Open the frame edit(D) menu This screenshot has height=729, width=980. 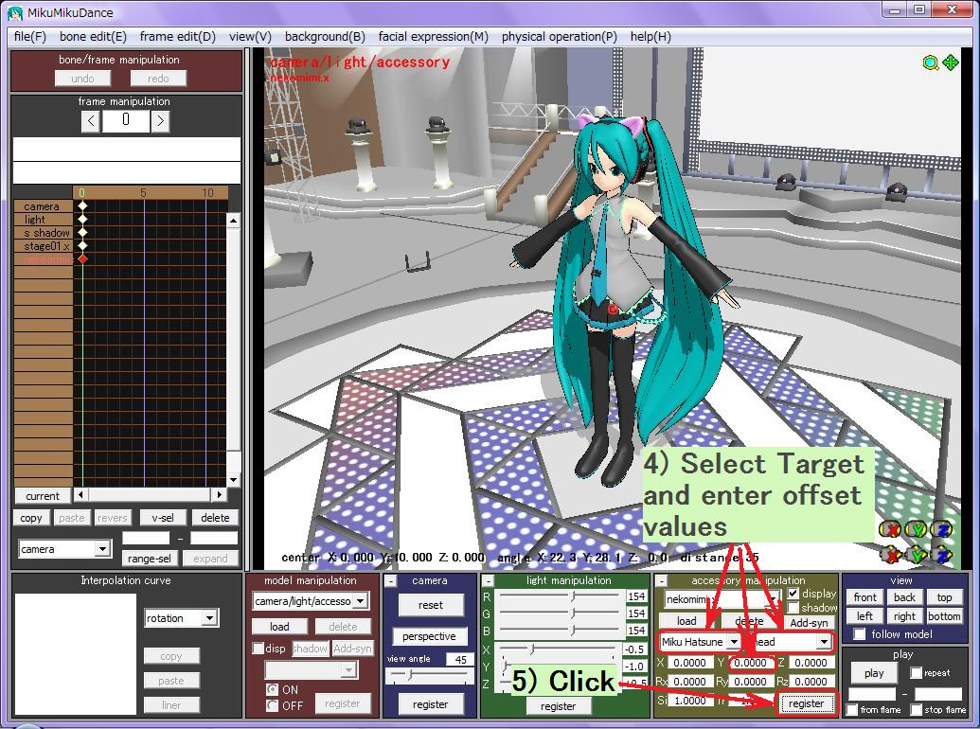(177, 36)
